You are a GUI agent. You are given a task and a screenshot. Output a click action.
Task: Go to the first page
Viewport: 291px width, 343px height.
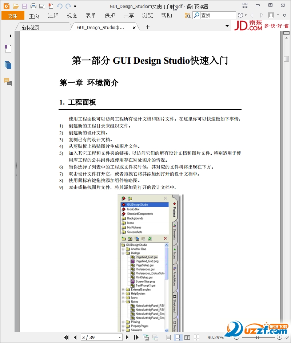66,337
